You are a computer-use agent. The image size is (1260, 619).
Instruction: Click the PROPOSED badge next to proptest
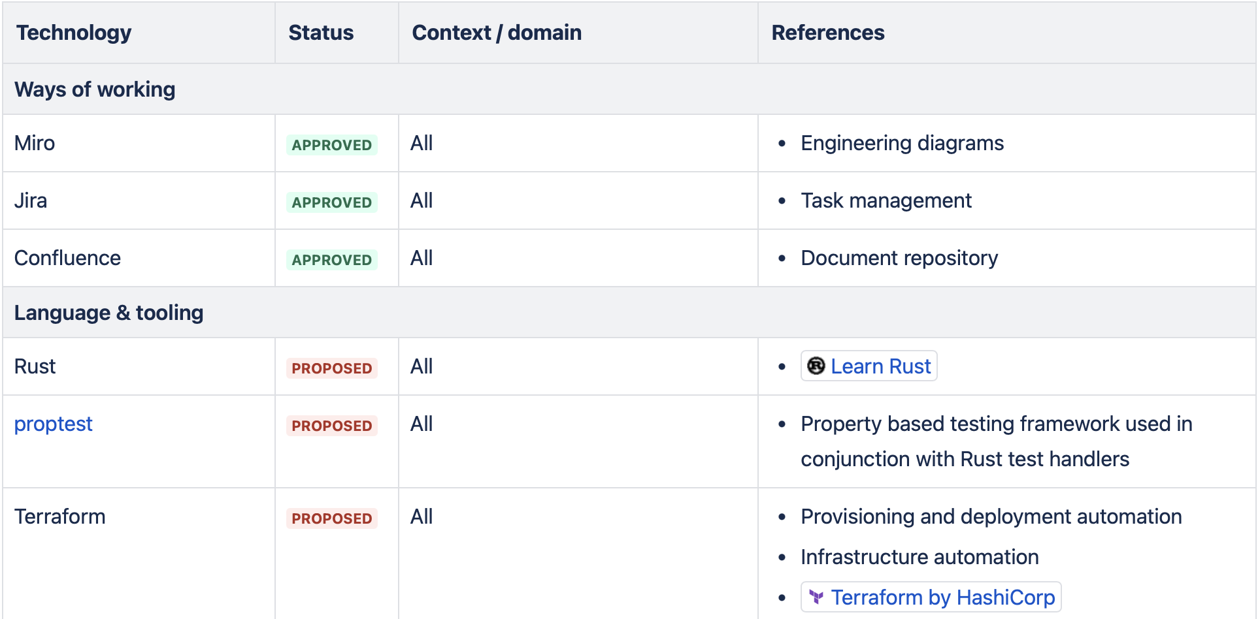pyautogui.click(x=331, y=425)
